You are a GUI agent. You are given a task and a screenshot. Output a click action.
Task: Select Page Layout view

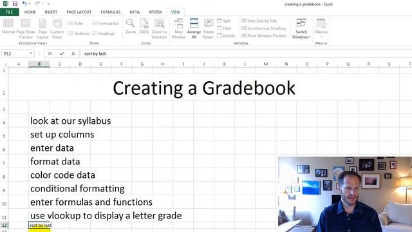click(42, 29)
